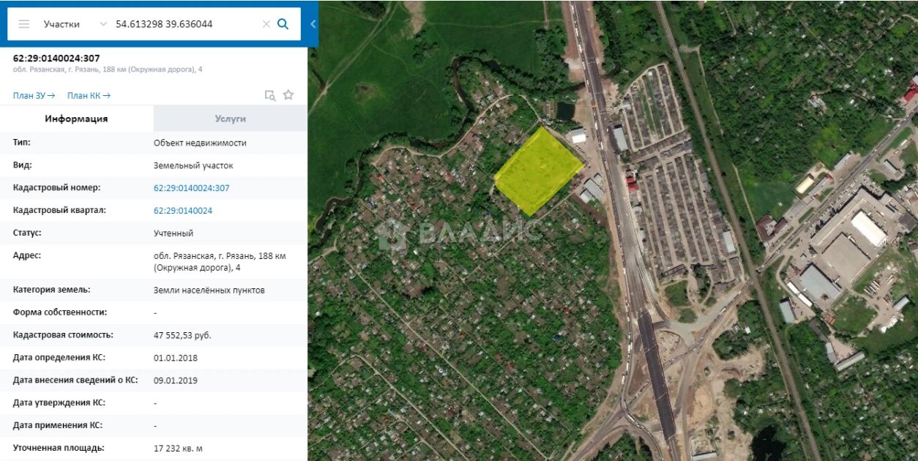Add parcel to favorites with star icon
This screenshot has height=461, width=918.
click(288, 95)
